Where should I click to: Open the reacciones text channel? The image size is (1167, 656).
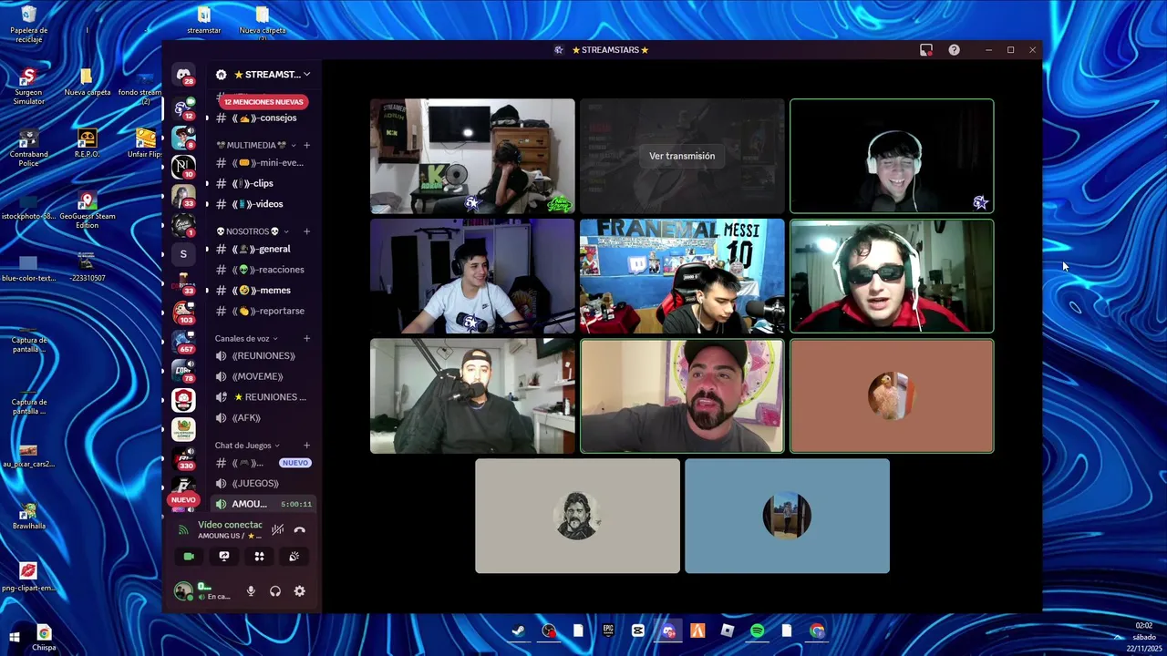point(263,270)
